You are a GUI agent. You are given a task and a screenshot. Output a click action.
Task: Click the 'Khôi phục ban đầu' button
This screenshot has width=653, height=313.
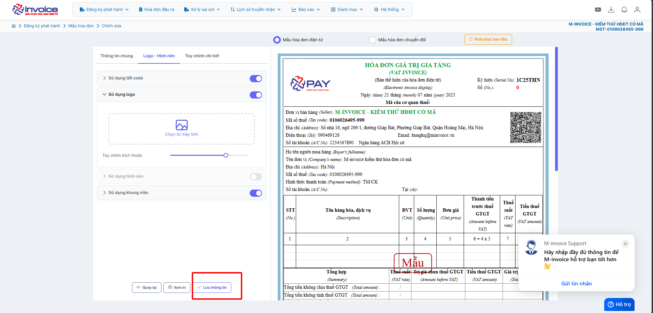[x=488, y=39]
